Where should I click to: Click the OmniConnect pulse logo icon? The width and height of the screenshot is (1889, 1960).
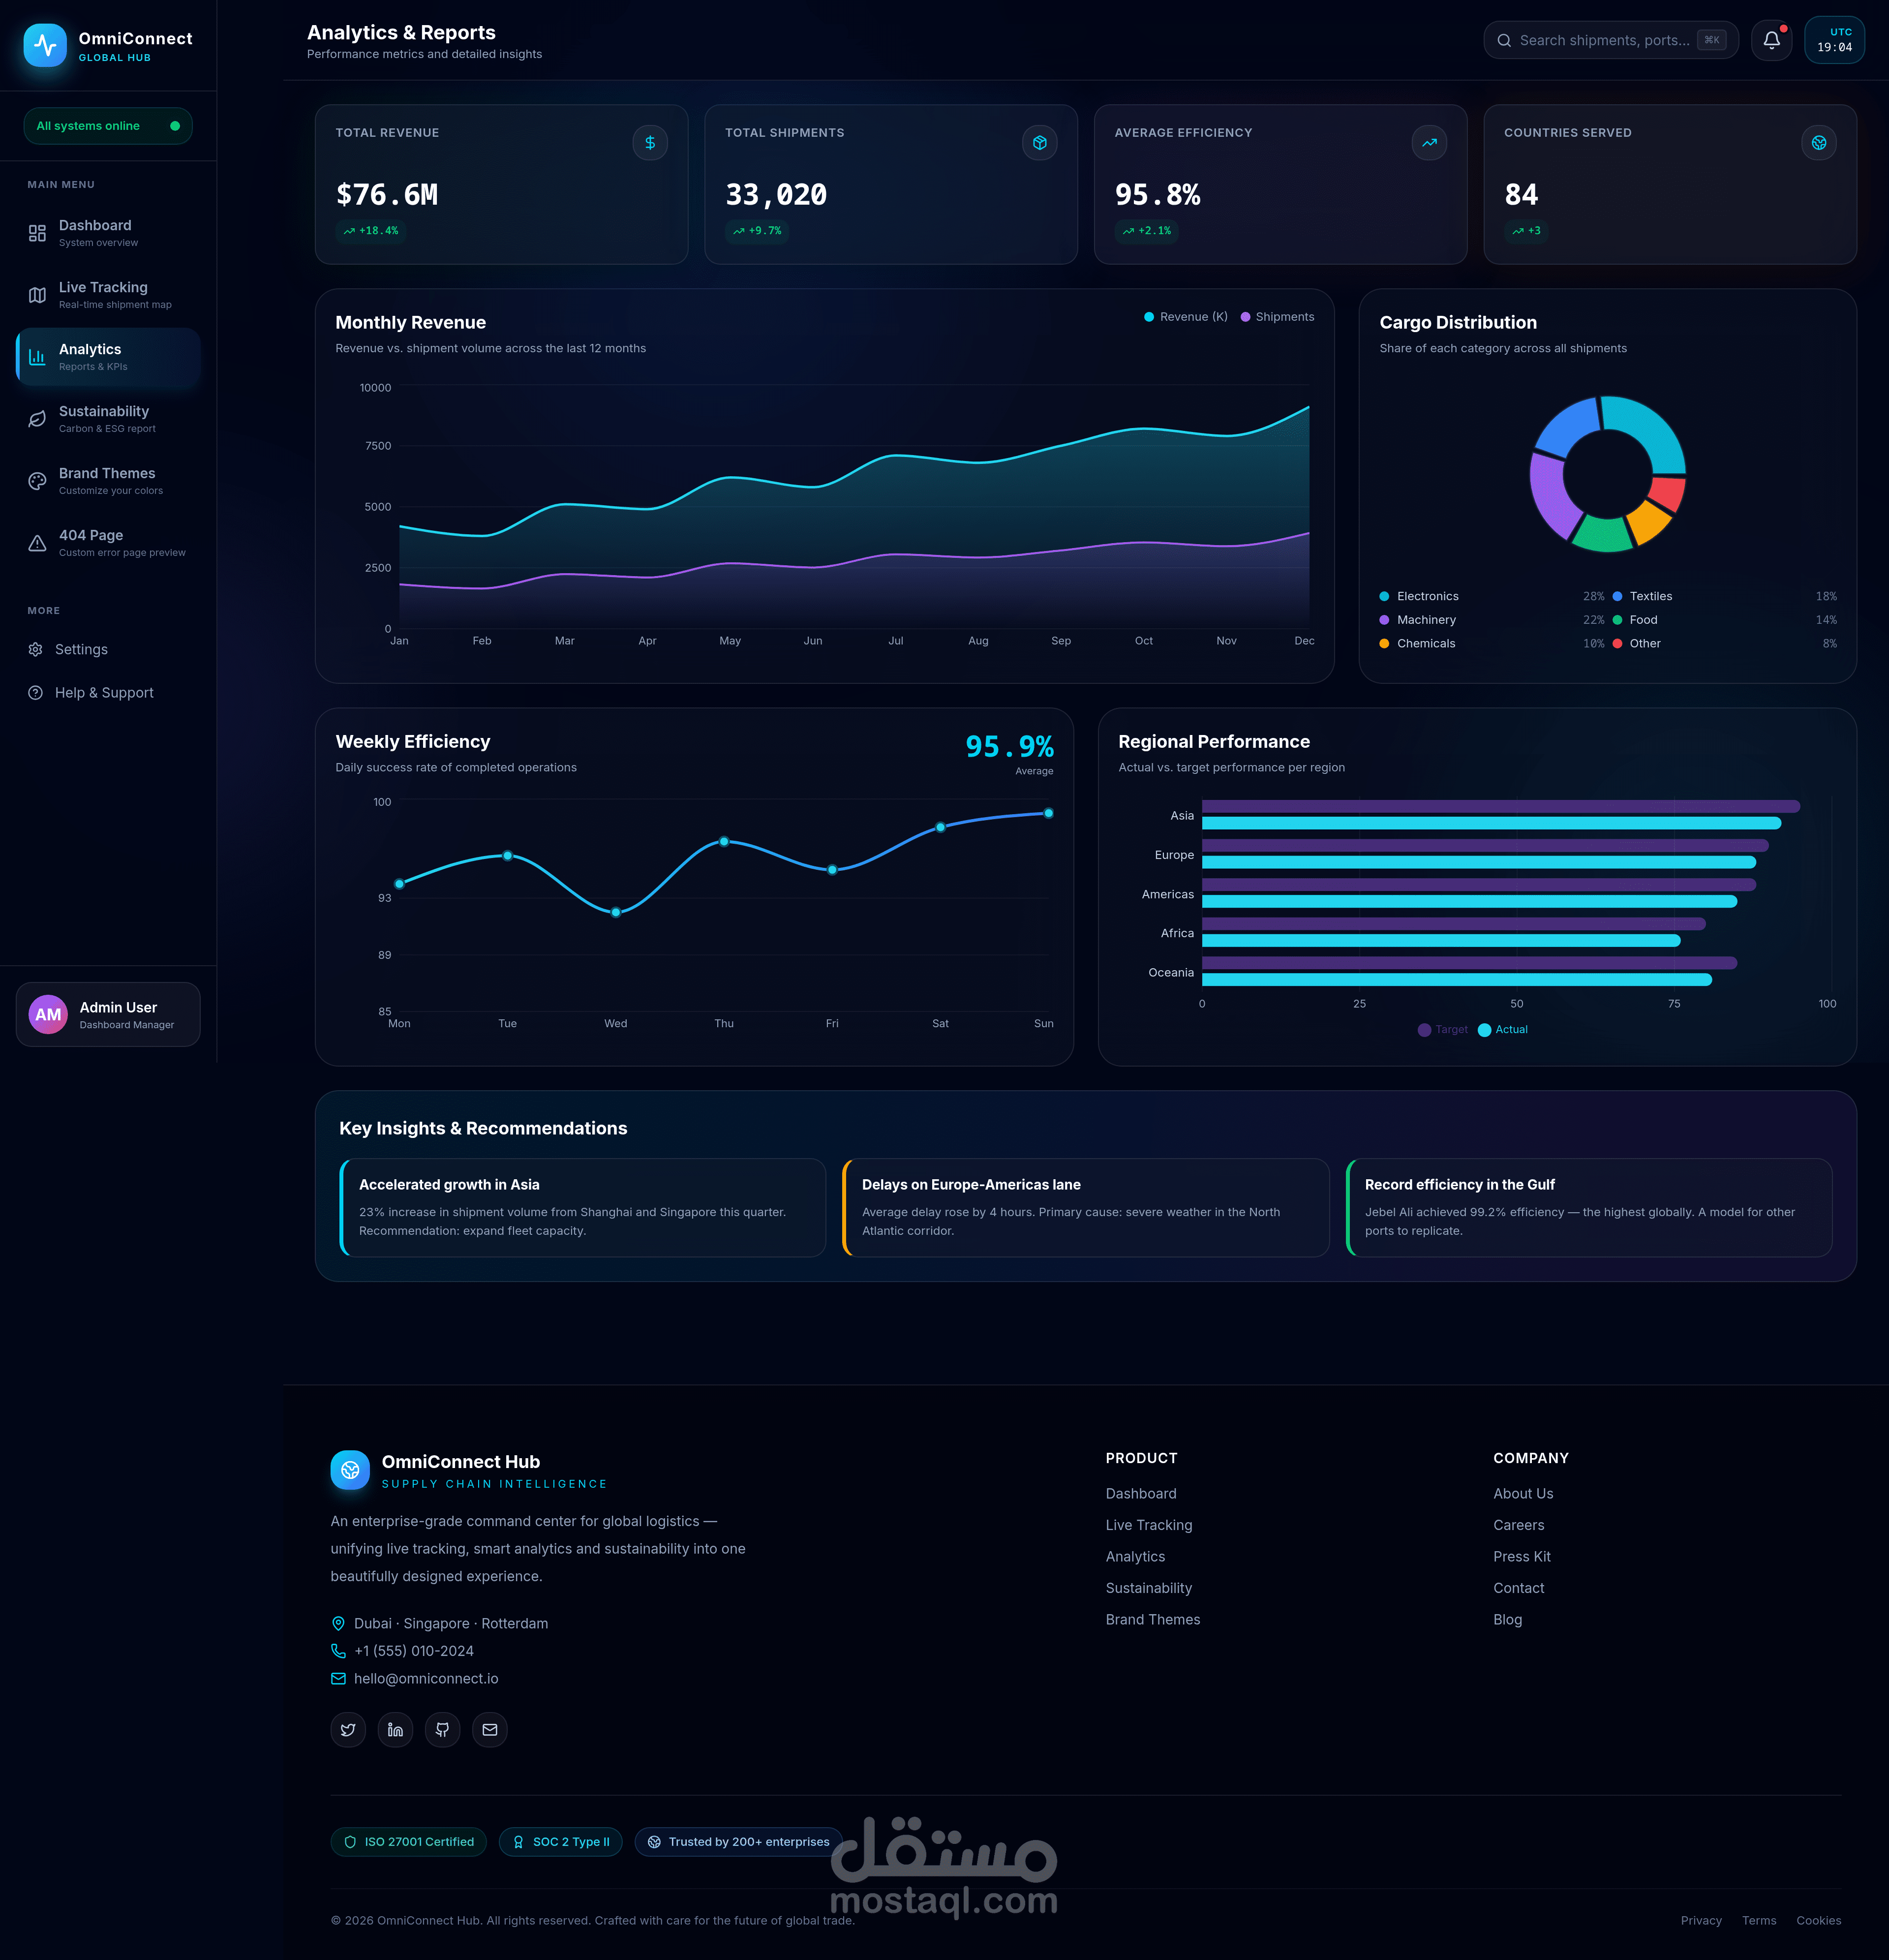click(45, 45)
